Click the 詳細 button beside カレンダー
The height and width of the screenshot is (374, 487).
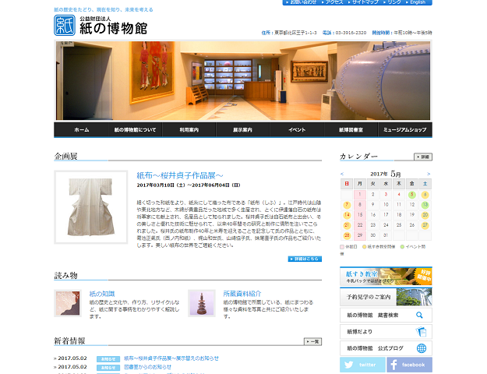click(422, 157)
